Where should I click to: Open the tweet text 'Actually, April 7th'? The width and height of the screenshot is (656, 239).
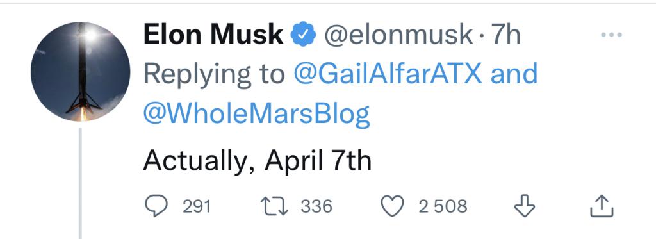point(258,161)
